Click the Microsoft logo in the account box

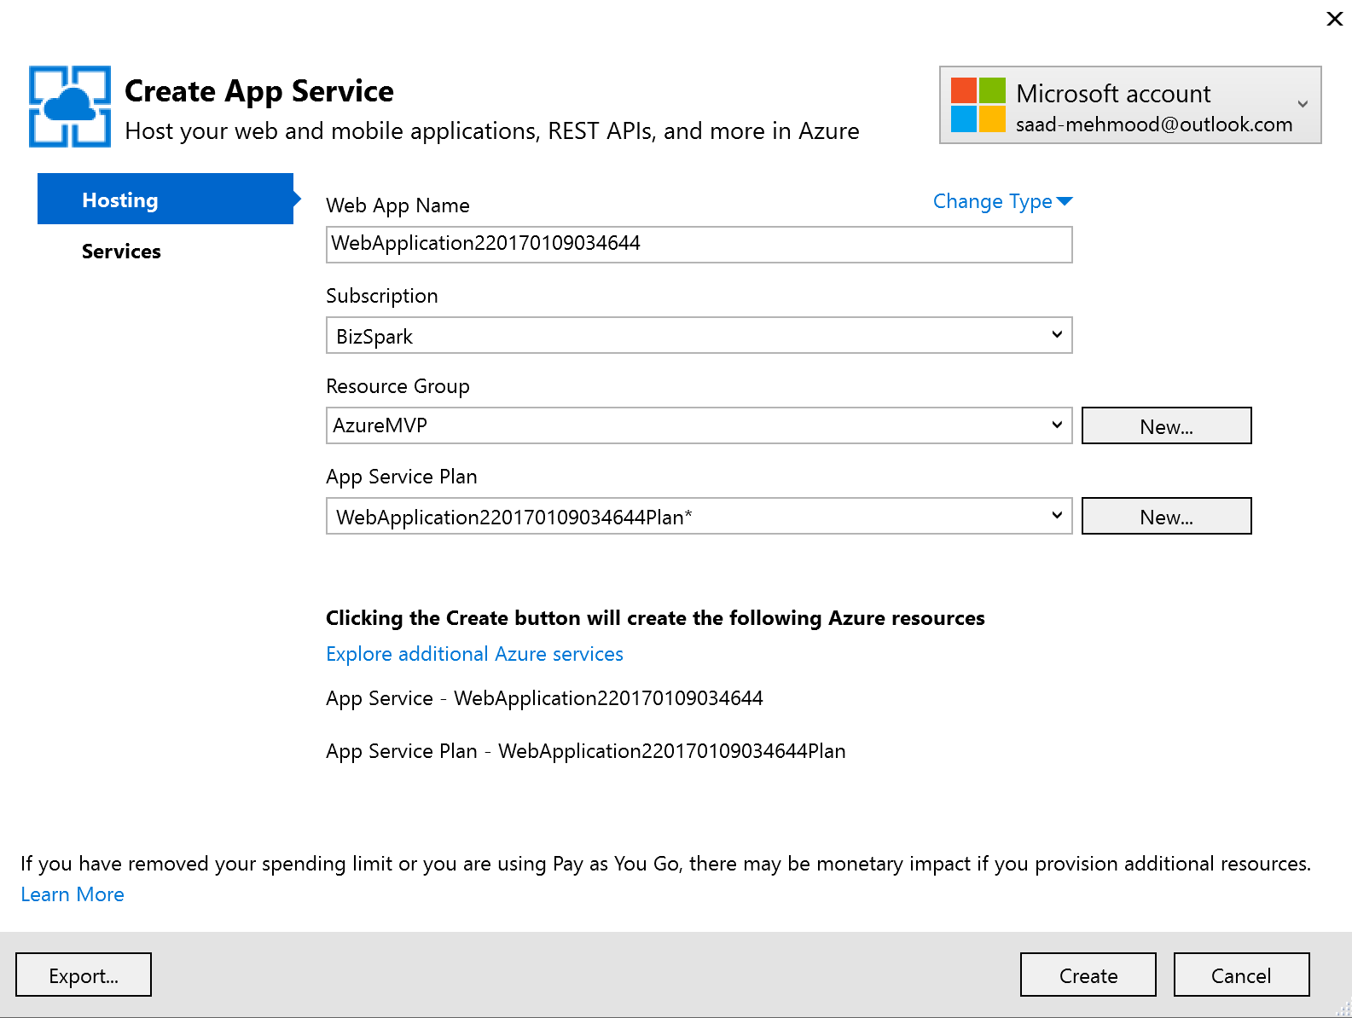click(978, 105)
